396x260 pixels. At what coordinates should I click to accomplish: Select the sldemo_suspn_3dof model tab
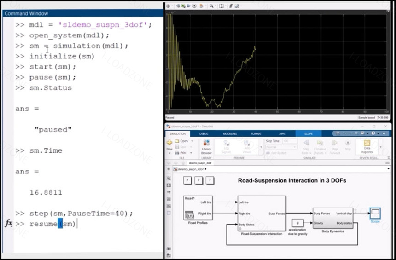[200, 163]
